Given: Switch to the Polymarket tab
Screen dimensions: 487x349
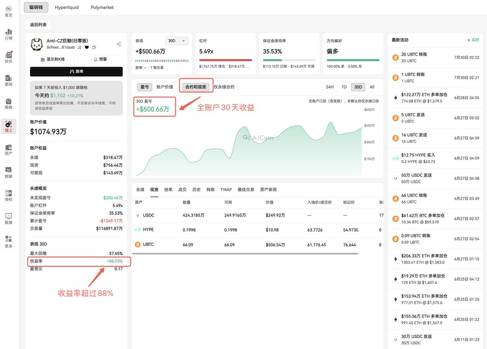Looking at the screenshot, I should coord(102,7).
